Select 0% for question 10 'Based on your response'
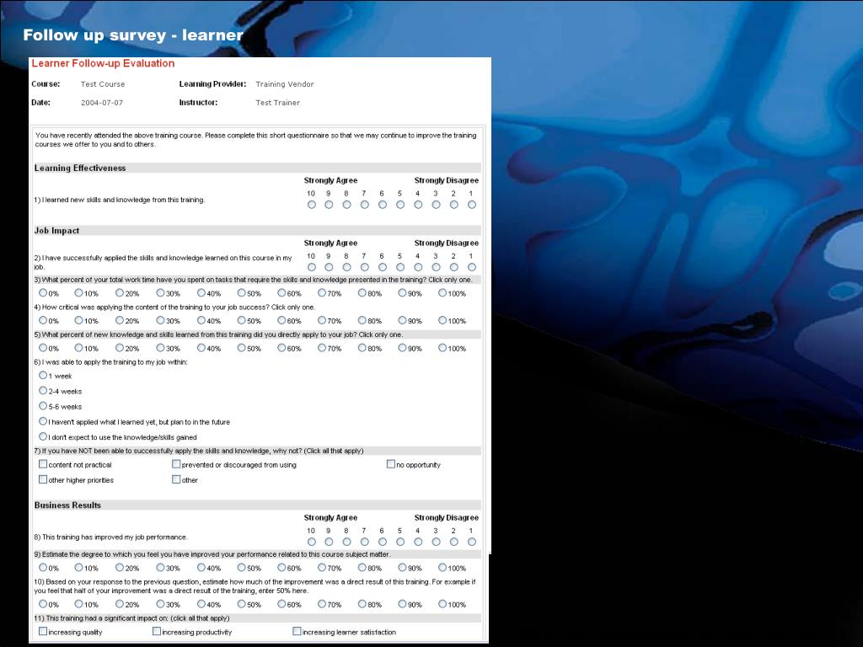 (43, 603)
